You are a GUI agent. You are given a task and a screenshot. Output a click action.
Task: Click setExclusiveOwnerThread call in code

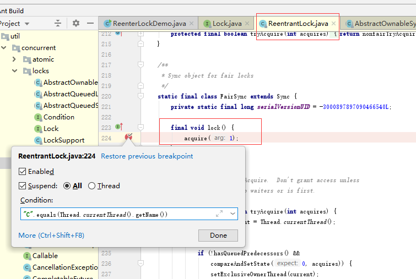(248, 274)
